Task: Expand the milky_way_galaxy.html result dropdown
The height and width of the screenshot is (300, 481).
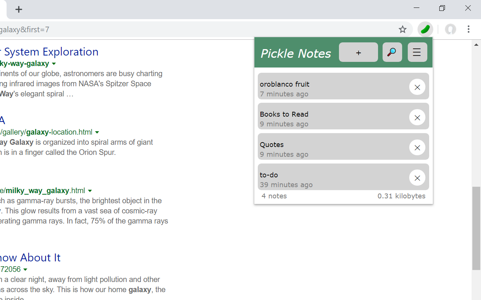Action: pyautogui.click(x=90, y=190)
